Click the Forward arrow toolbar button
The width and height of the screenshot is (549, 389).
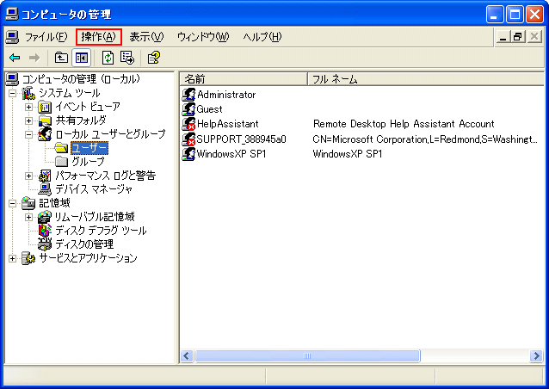34,58
